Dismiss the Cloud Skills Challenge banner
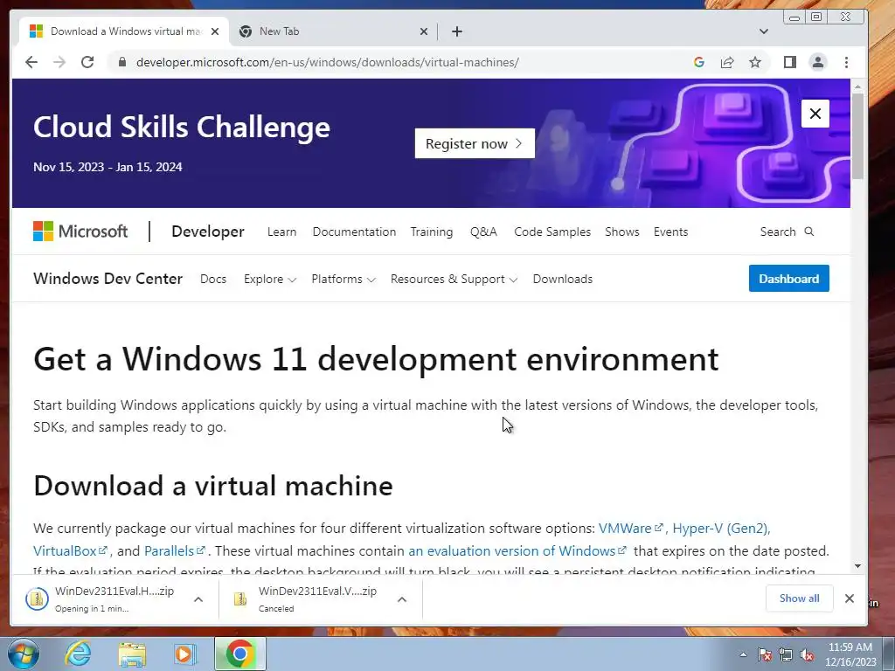 (x=815, y=114)
